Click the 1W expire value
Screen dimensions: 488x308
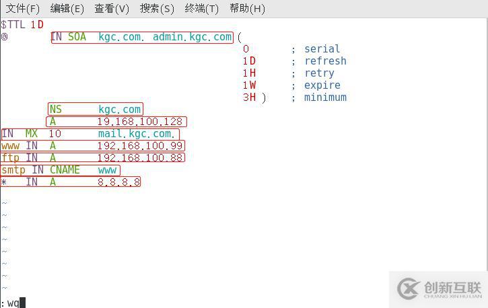pyautogui.click(x=249, y=85)
